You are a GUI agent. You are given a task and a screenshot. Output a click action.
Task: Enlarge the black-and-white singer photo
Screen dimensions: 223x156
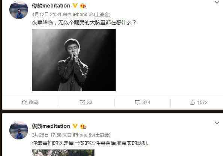74,60
